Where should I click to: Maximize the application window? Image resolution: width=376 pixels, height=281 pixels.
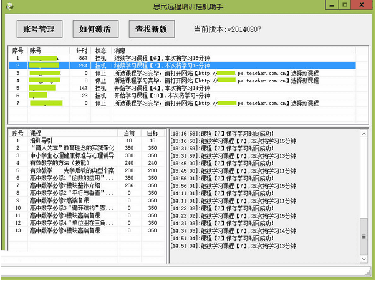[x=345, y=5]
